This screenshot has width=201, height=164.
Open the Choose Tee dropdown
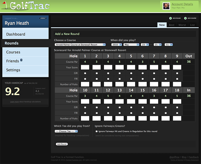[66, 131]
